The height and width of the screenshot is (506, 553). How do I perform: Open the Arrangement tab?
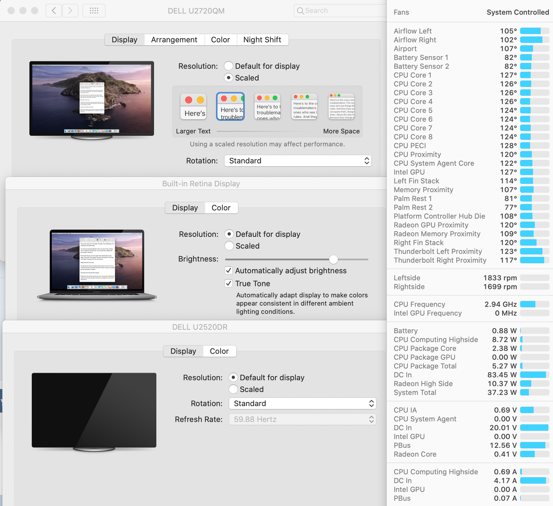pos(174,40)
